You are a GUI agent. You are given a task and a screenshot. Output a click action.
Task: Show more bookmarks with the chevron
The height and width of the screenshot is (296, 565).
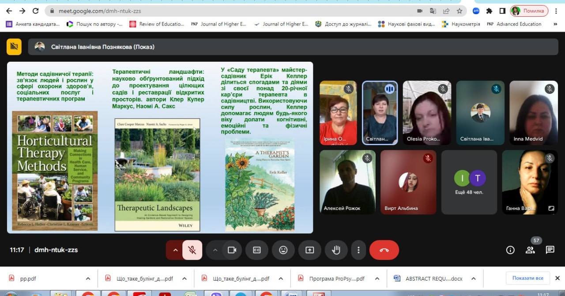(x=555, y=24)
